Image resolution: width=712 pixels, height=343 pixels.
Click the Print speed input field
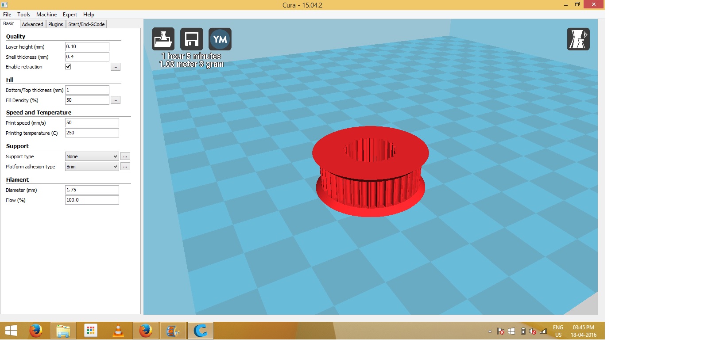[92, 123]
